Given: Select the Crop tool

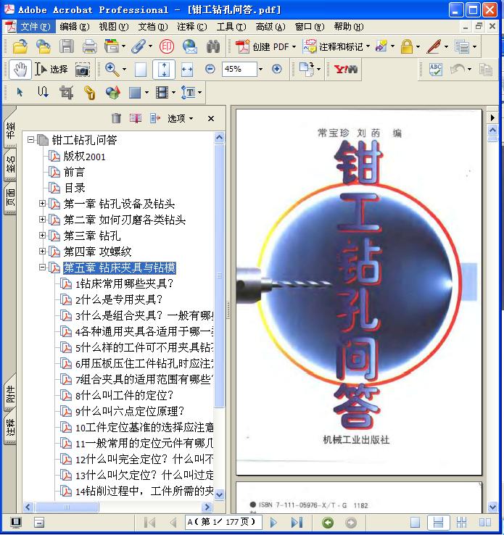Looking at the screenshot, I should pyautogui.click(x=66, y=93).
